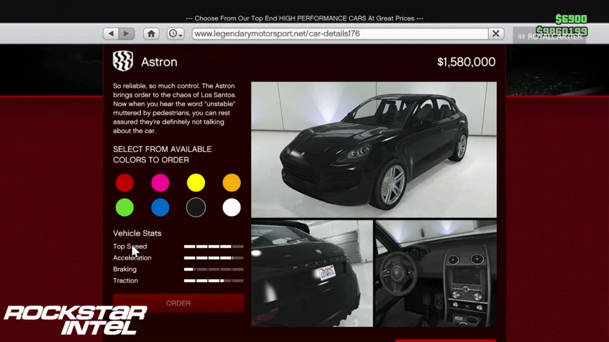Image resolution: width=609 pixels, height=342 pixels.
Task: Click the ORDER button
Action: pos(178,303)
